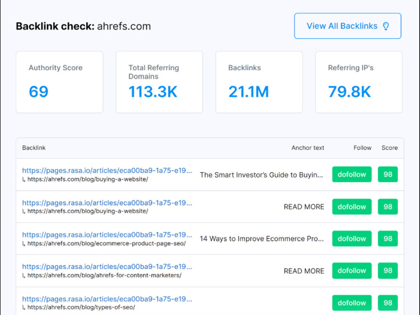Click the ahrefs.com domain in the heading
Image resolution: width=420 pixels, height=315 pixels.
click(124, 26)
